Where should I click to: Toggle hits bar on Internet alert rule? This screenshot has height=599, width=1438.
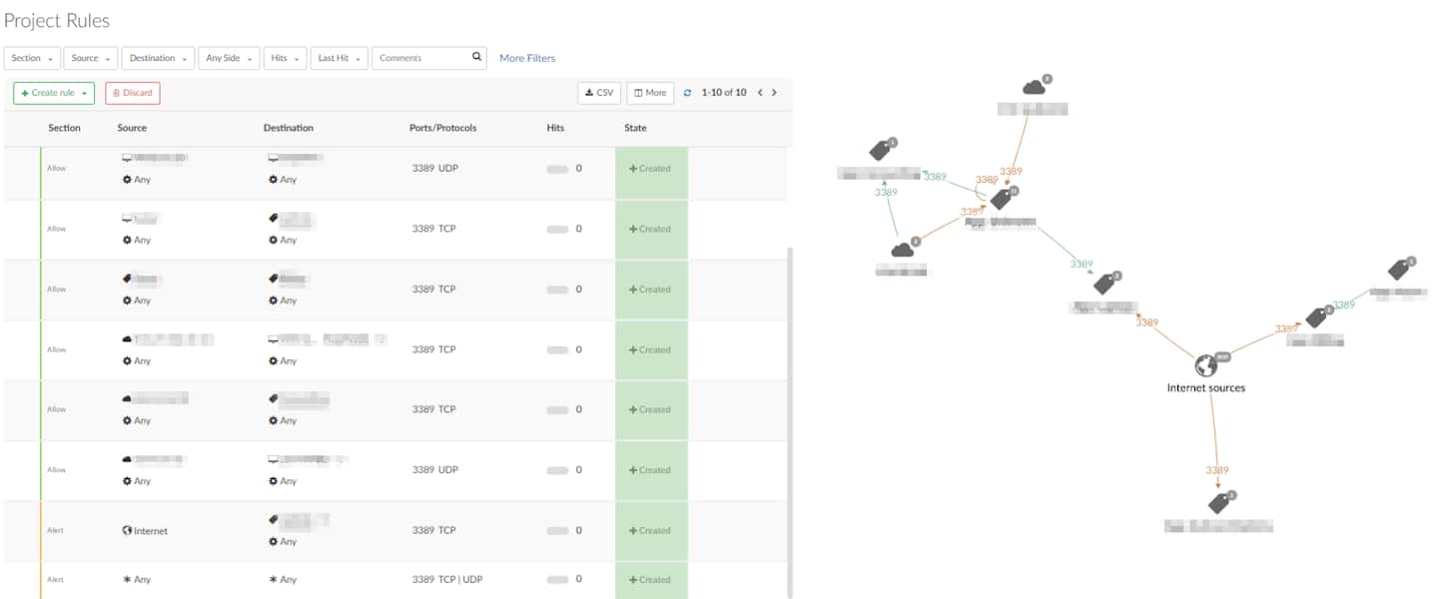557,531
